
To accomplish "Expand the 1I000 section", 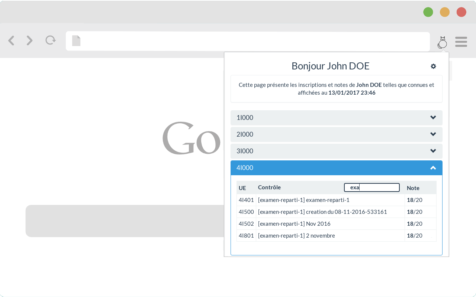I will [x=337, y=118].
